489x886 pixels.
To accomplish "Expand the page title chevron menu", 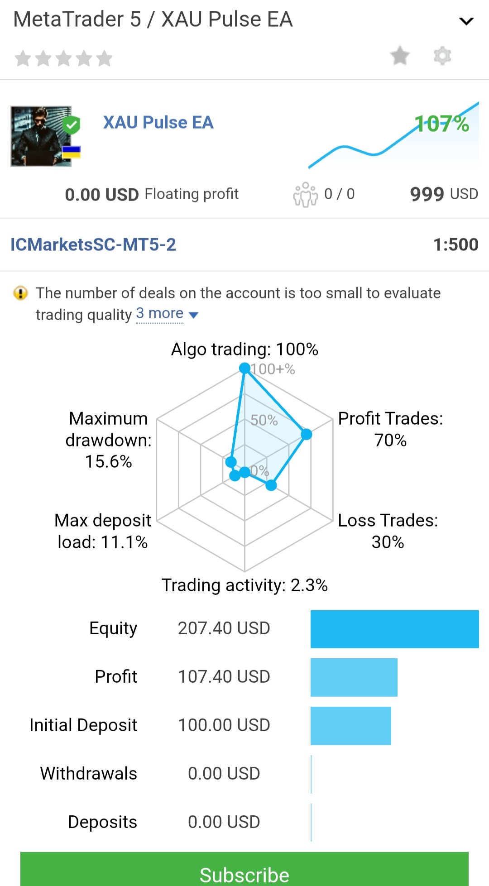I will [466, 21].
